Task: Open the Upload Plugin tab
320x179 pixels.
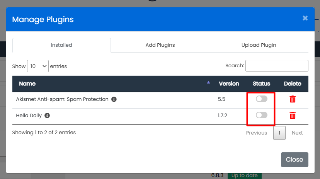Action: (259, 45)
